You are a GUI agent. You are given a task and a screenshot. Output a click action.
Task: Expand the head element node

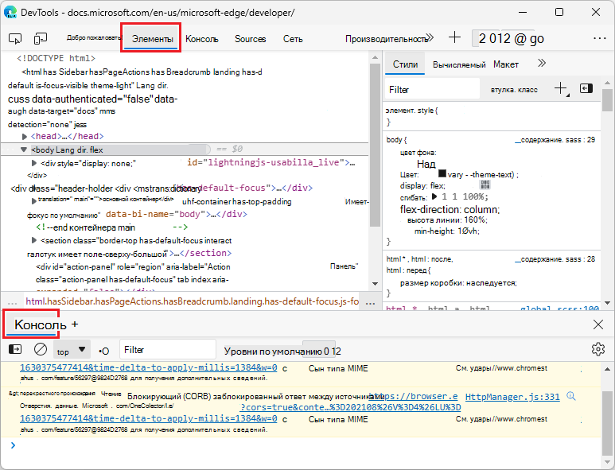click(25, 137)
